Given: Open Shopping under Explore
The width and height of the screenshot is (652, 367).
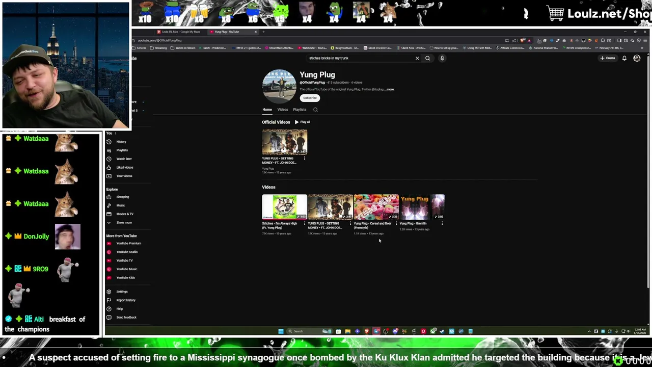Looking at the screenshot, I should pyautogui.click(x=122, y=197).
